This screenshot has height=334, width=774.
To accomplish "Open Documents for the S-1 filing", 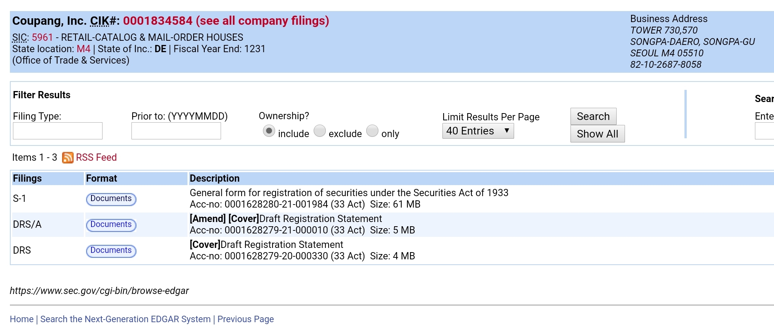I will pos(111,199).
